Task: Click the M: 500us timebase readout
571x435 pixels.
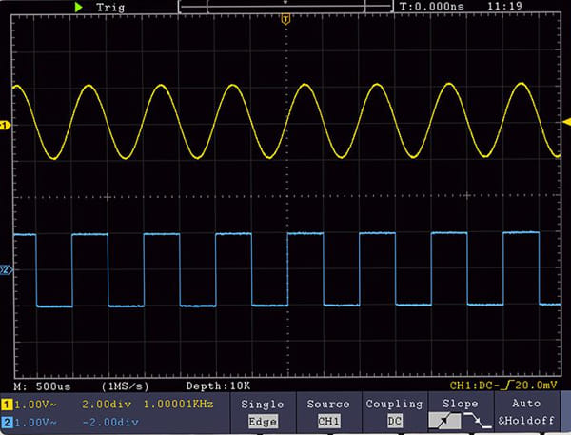Action: pyautogui.click(x=42, y=386)
